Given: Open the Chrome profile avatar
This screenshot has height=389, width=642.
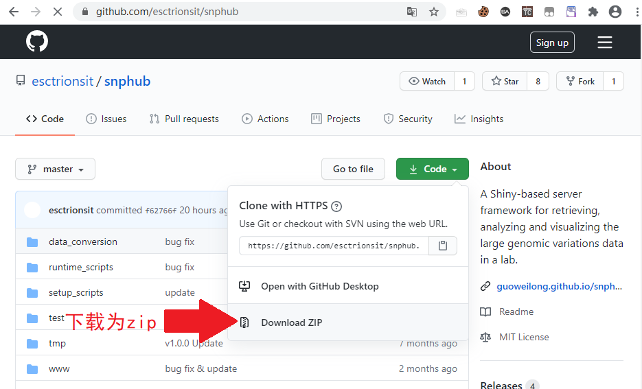Looking at the screenshot, I should 615,12.
